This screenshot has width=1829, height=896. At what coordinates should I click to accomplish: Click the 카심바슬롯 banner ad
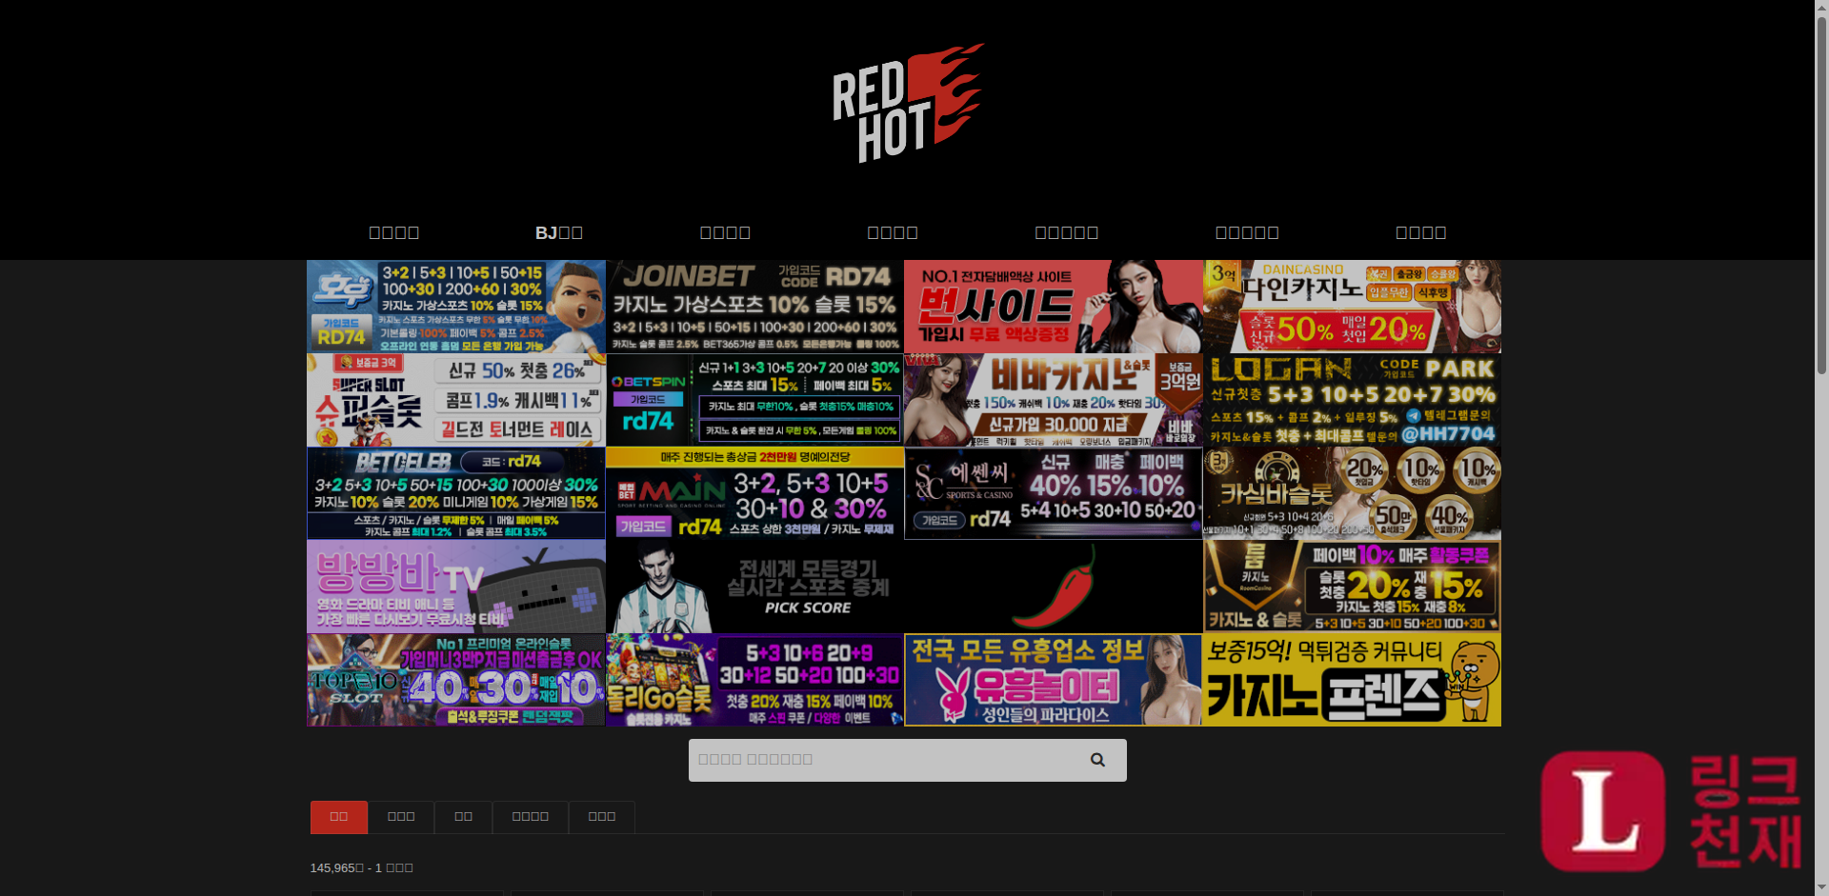click(1352, 493)
